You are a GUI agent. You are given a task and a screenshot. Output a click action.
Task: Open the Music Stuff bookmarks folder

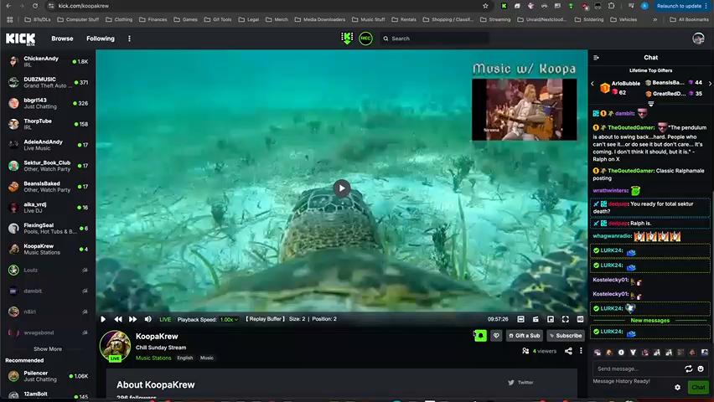pyautogui.click(x=368, y=19)
